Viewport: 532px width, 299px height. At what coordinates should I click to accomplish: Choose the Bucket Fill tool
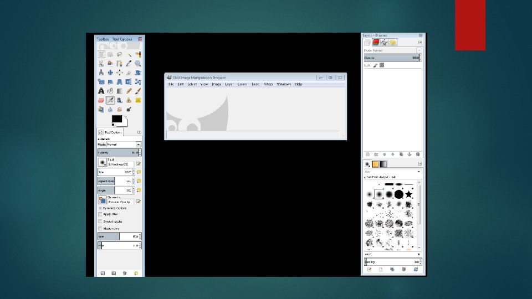coord(110,91)
